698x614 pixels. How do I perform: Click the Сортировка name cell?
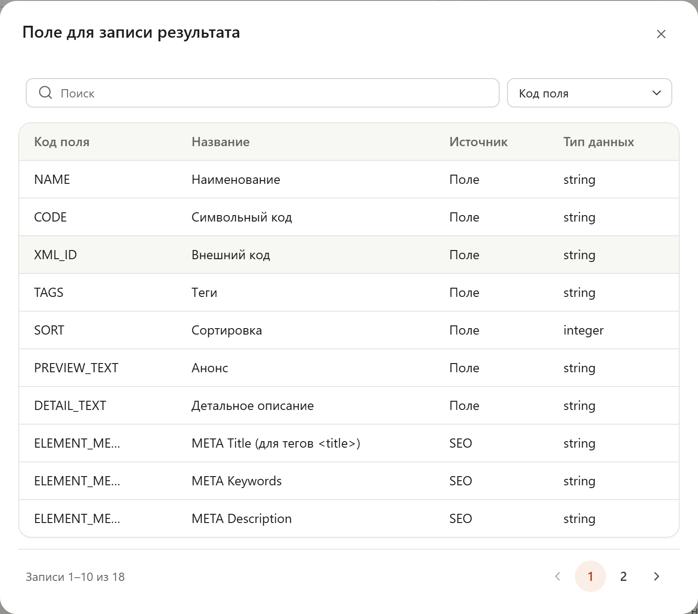[x=226, y=330]
